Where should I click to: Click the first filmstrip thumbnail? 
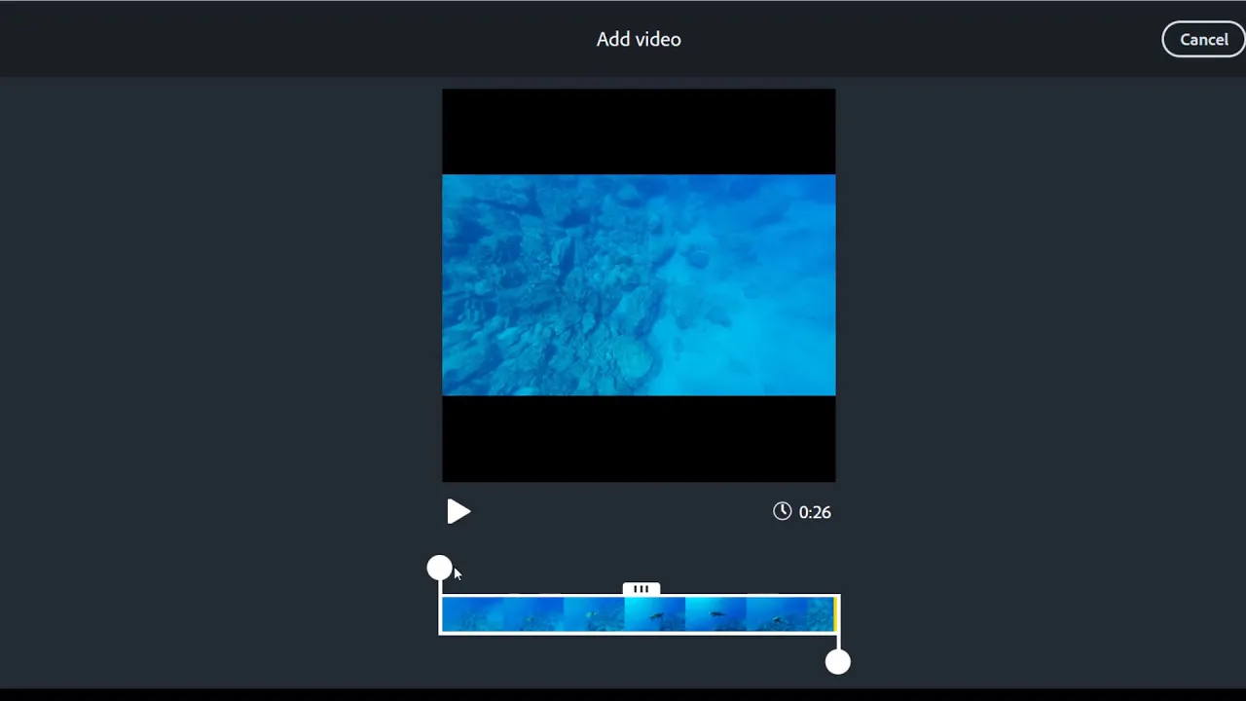(472, 614)
